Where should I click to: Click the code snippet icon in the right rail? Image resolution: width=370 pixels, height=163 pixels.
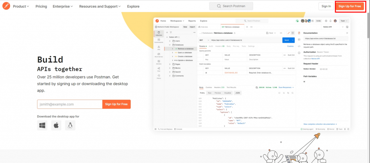pyautogui.click(x=299, y=46)
